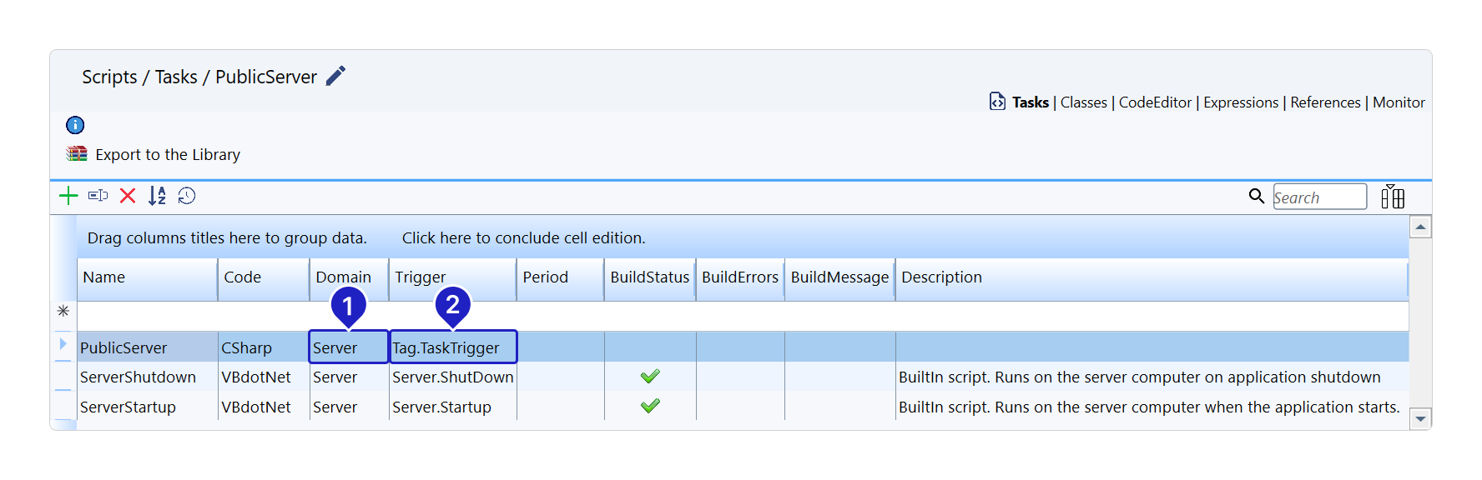Click the Export to the Library icon
The image size is (1482, 480).
[77, 154]
